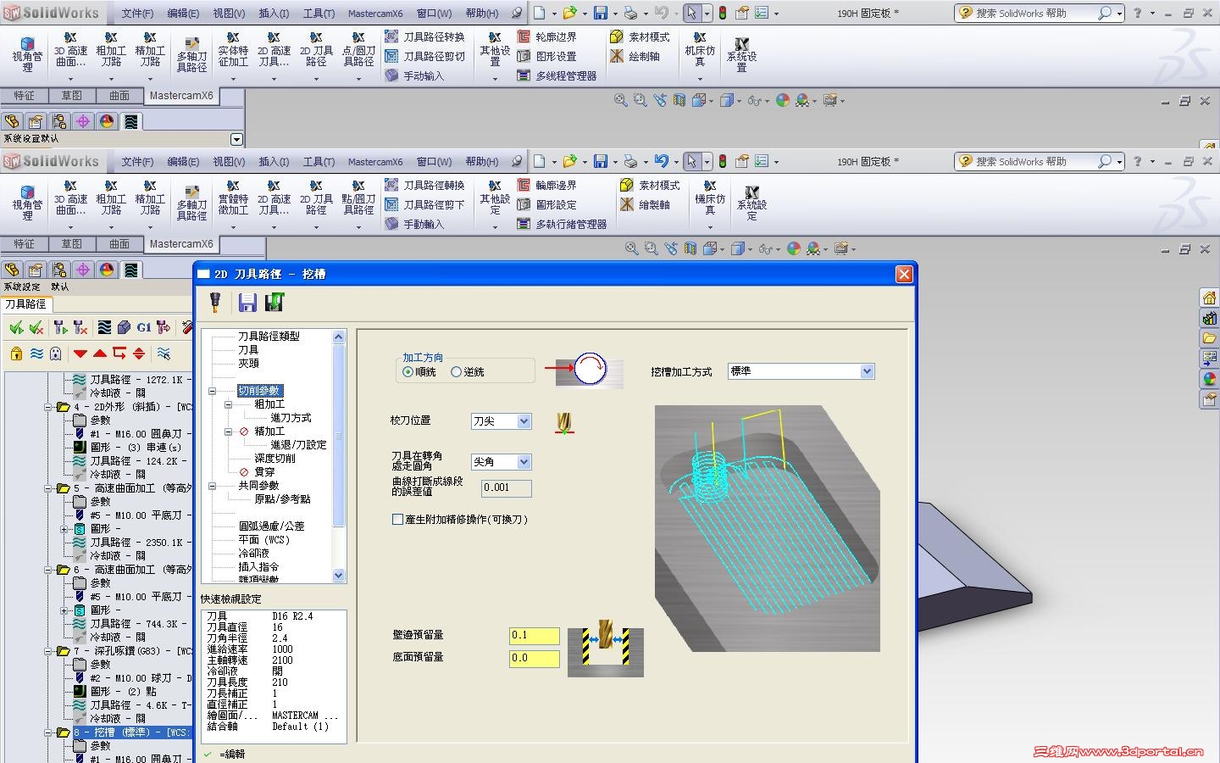Launch 機床仿真 from the ribbon
This screenshot has height=763, width=1220.
pos(710,199)
